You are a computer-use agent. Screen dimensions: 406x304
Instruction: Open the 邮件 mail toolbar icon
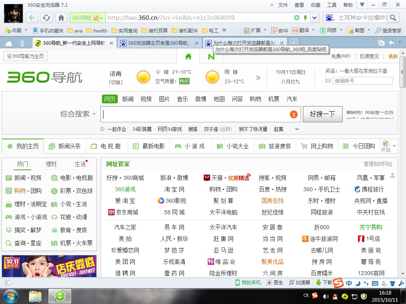[x=280, y=30]
